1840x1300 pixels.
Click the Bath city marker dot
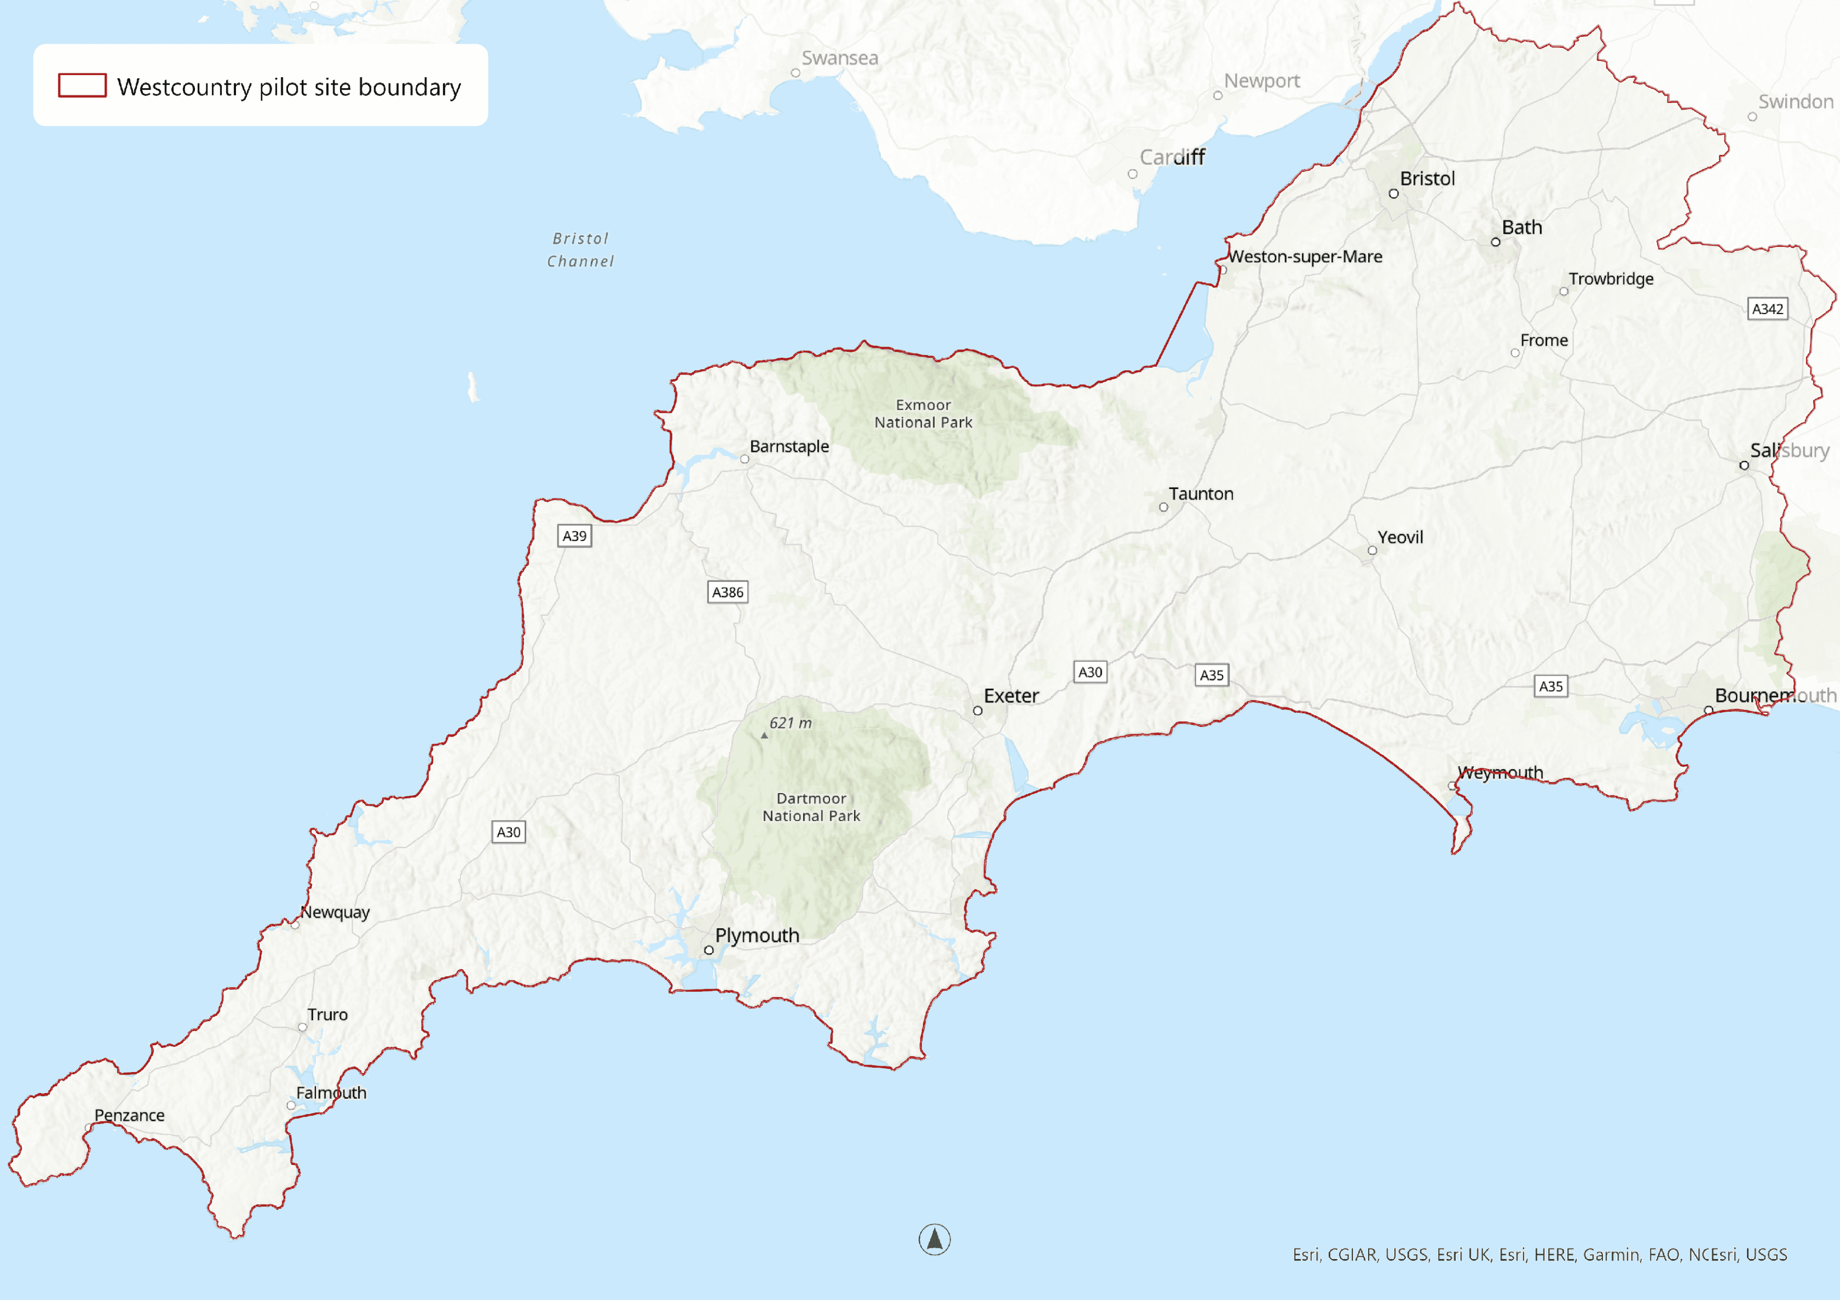(x=1495, y=242)
